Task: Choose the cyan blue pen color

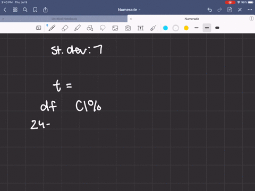Action: (x=165, y=28)
